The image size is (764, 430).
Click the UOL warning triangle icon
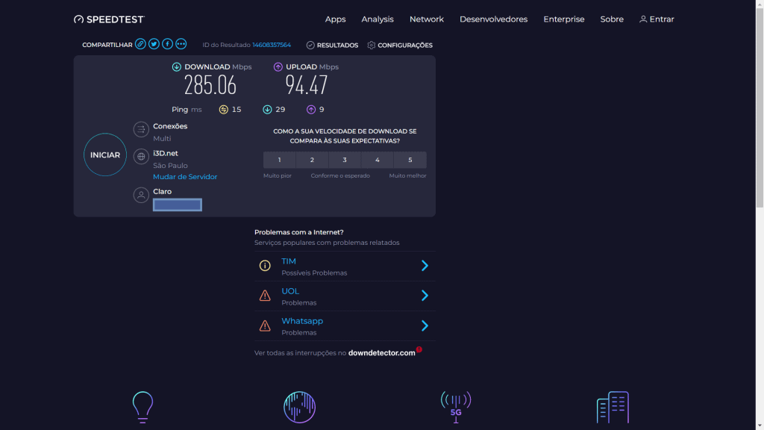(x=265, y=296)
